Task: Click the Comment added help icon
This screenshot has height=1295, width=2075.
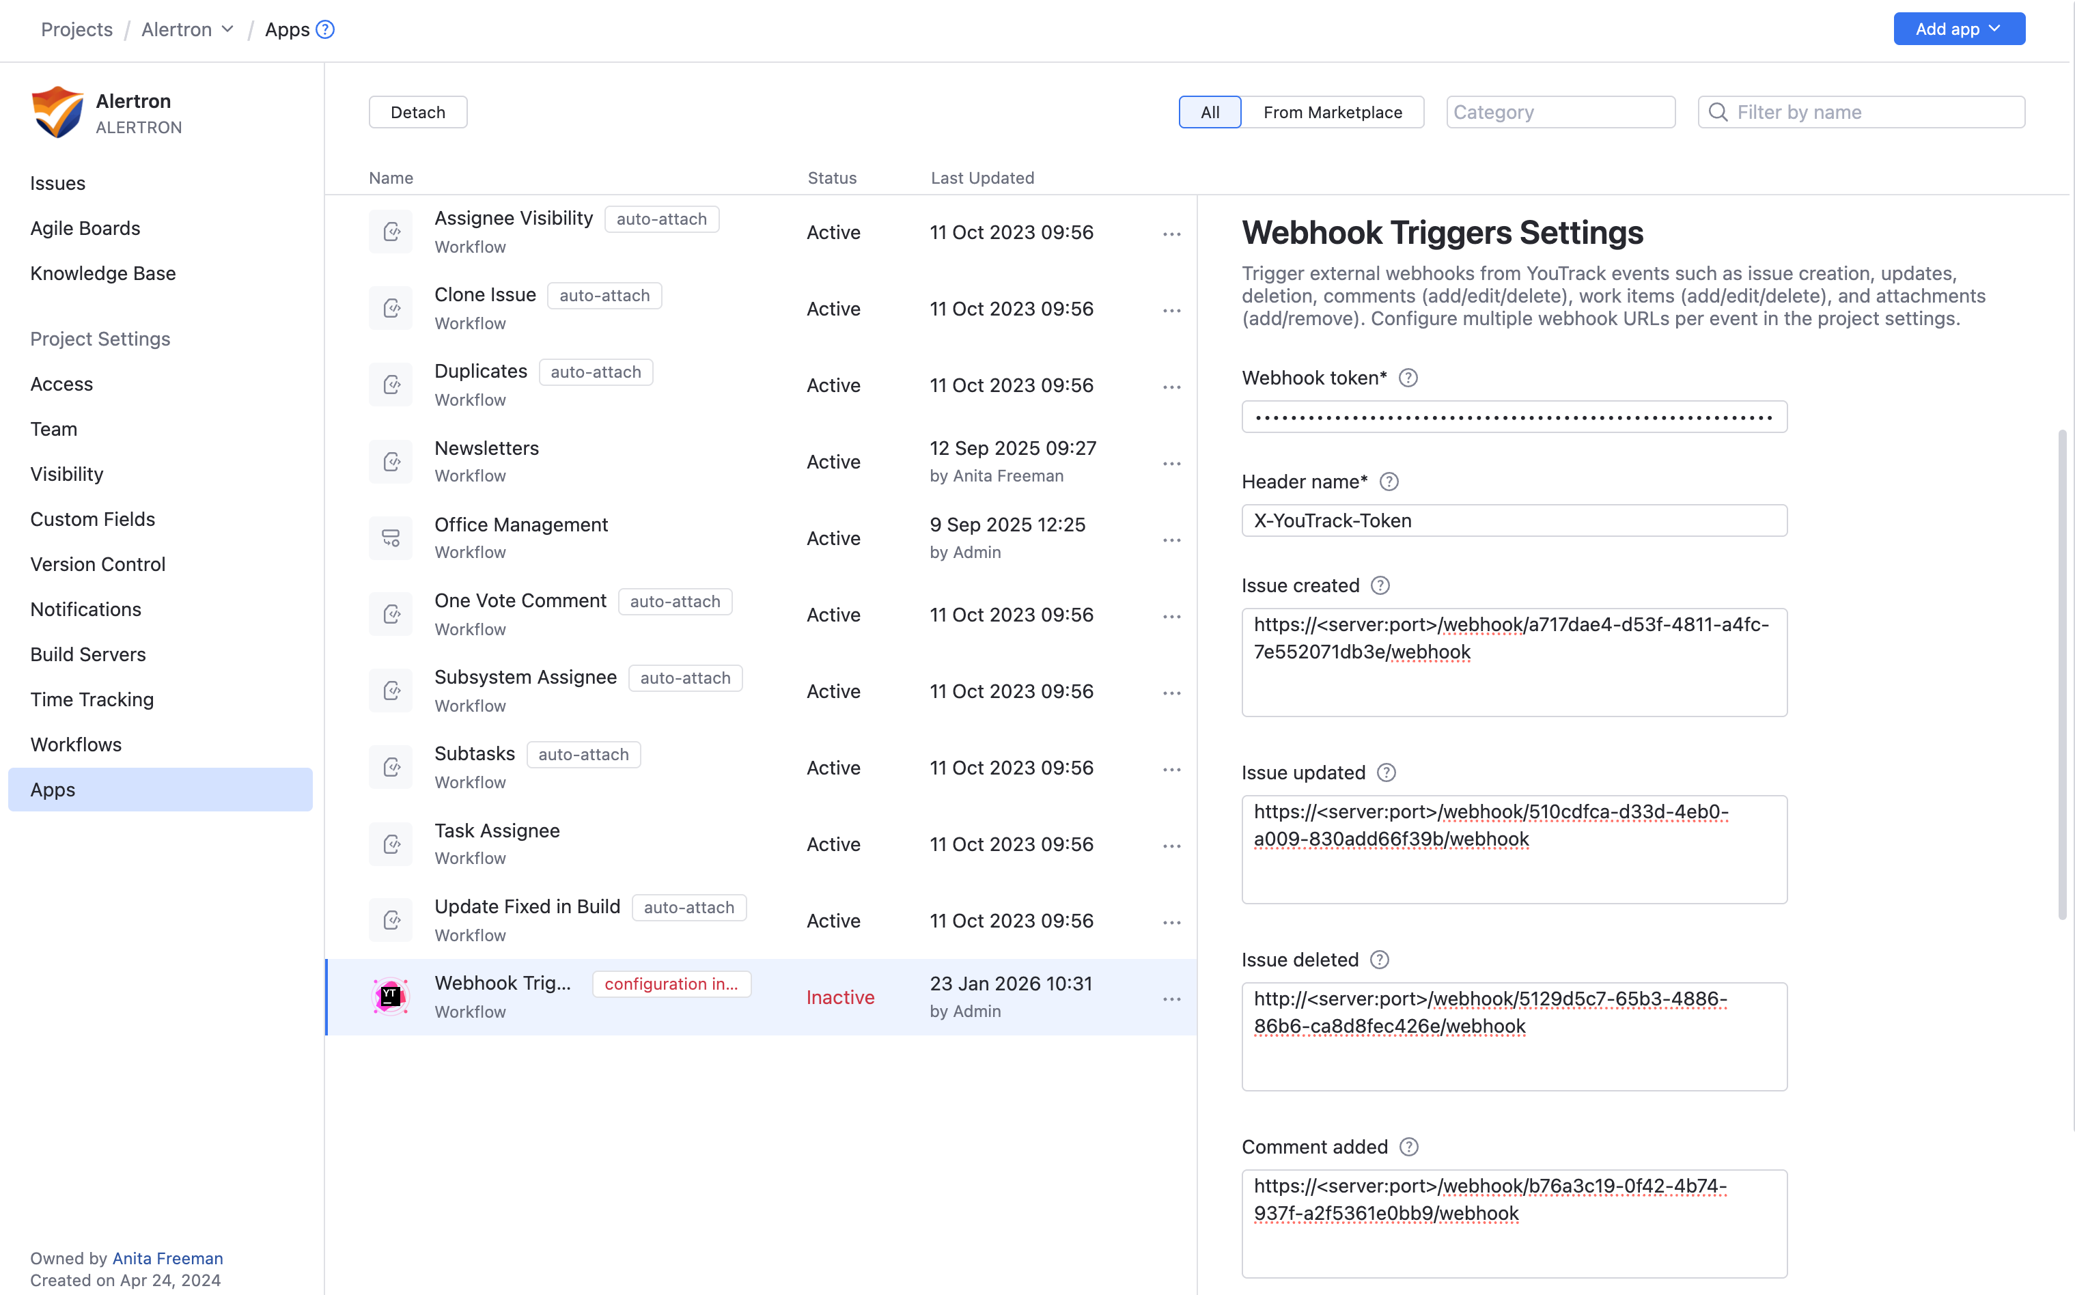Action: (1409, 1147)
